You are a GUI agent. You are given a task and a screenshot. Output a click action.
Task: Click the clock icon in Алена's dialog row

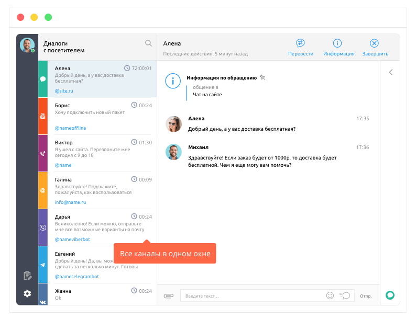[127, 68]
